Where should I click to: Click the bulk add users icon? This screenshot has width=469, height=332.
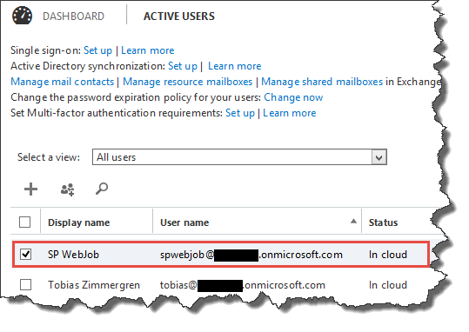[x=68, y=189]
